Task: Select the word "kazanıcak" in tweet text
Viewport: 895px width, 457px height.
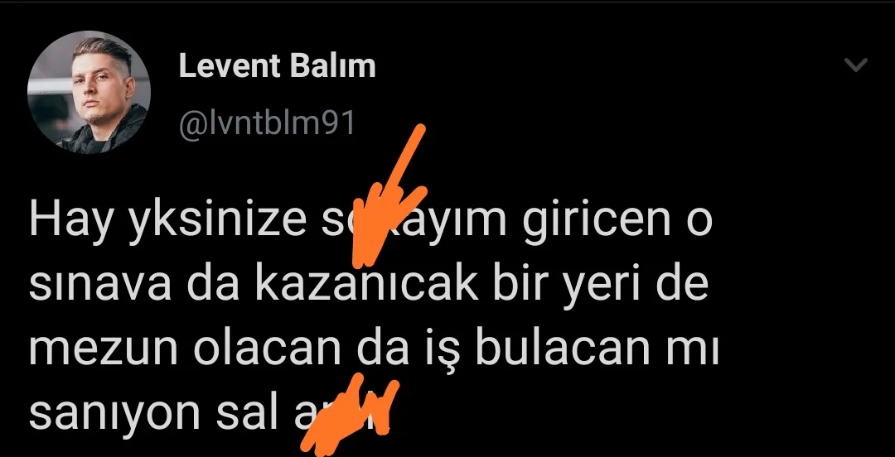Action: (x=366, y=285)
